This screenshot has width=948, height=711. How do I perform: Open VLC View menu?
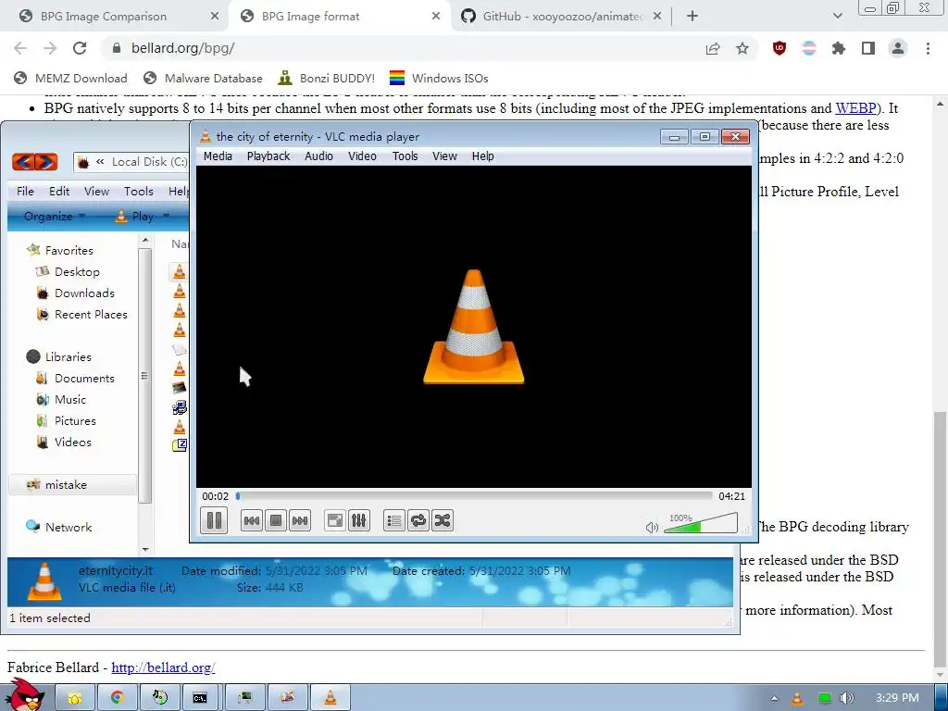click(x=444, y=156)
